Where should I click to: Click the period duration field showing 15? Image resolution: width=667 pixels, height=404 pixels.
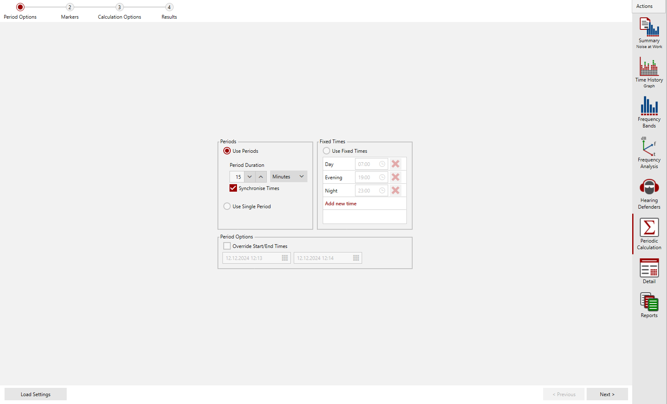tap(237, 177)
